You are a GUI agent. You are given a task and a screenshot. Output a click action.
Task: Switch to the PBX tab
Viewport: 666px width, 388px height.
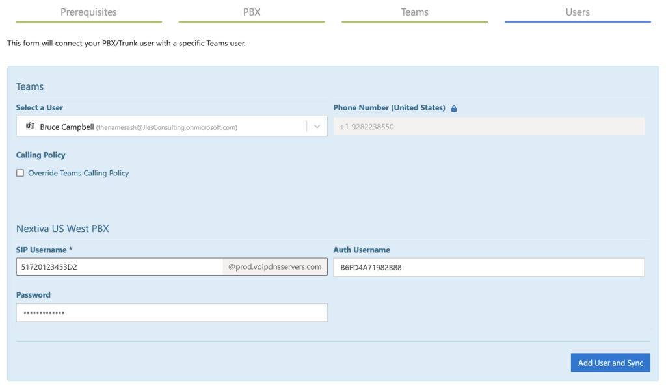[252, 12]
